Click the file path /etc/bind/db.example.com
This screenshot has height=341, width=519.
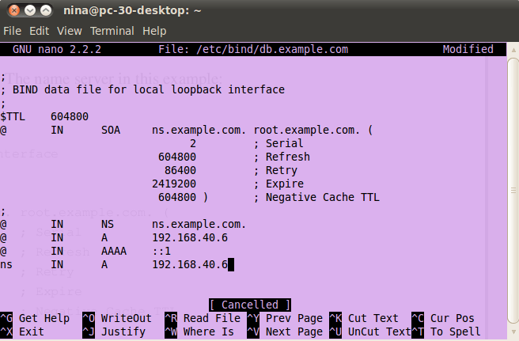coord(272,49)
